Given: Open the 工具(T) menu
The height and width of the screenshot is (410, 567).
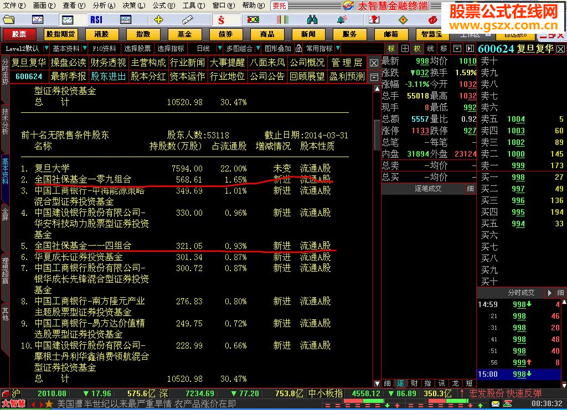Looking at the screenshot, I should (x=193, y=6).
